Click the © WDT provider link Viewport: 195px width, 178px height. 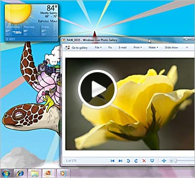pyautogui.click(x=10, y=39)
